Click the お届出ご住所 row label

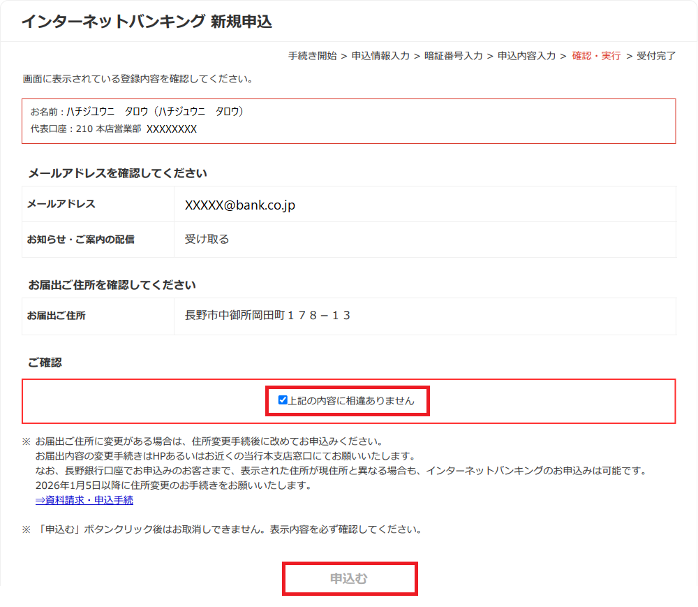tap(56, 316)
